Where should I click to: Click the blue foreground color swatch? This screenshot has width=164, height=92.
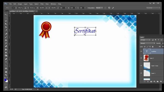point(5,80)
